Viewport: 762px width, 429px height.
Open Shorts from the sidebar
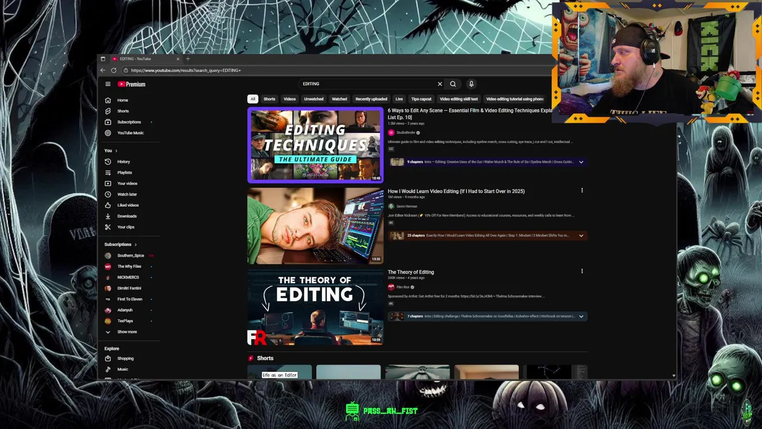tap(123, 111)
